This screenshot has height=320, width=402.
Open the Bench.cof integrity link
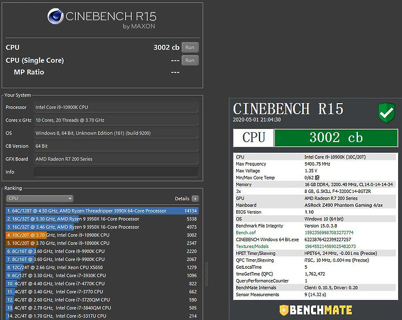point(246,232)
